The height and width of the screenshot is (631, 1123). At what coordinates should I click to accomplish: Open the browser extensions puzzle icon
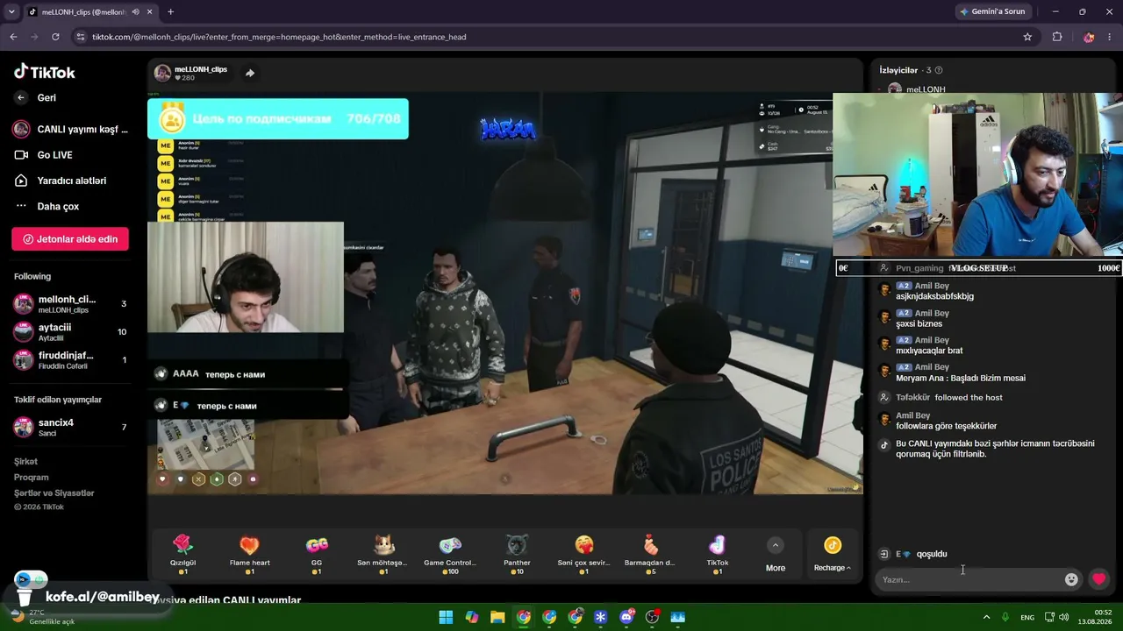[1057, 37]
